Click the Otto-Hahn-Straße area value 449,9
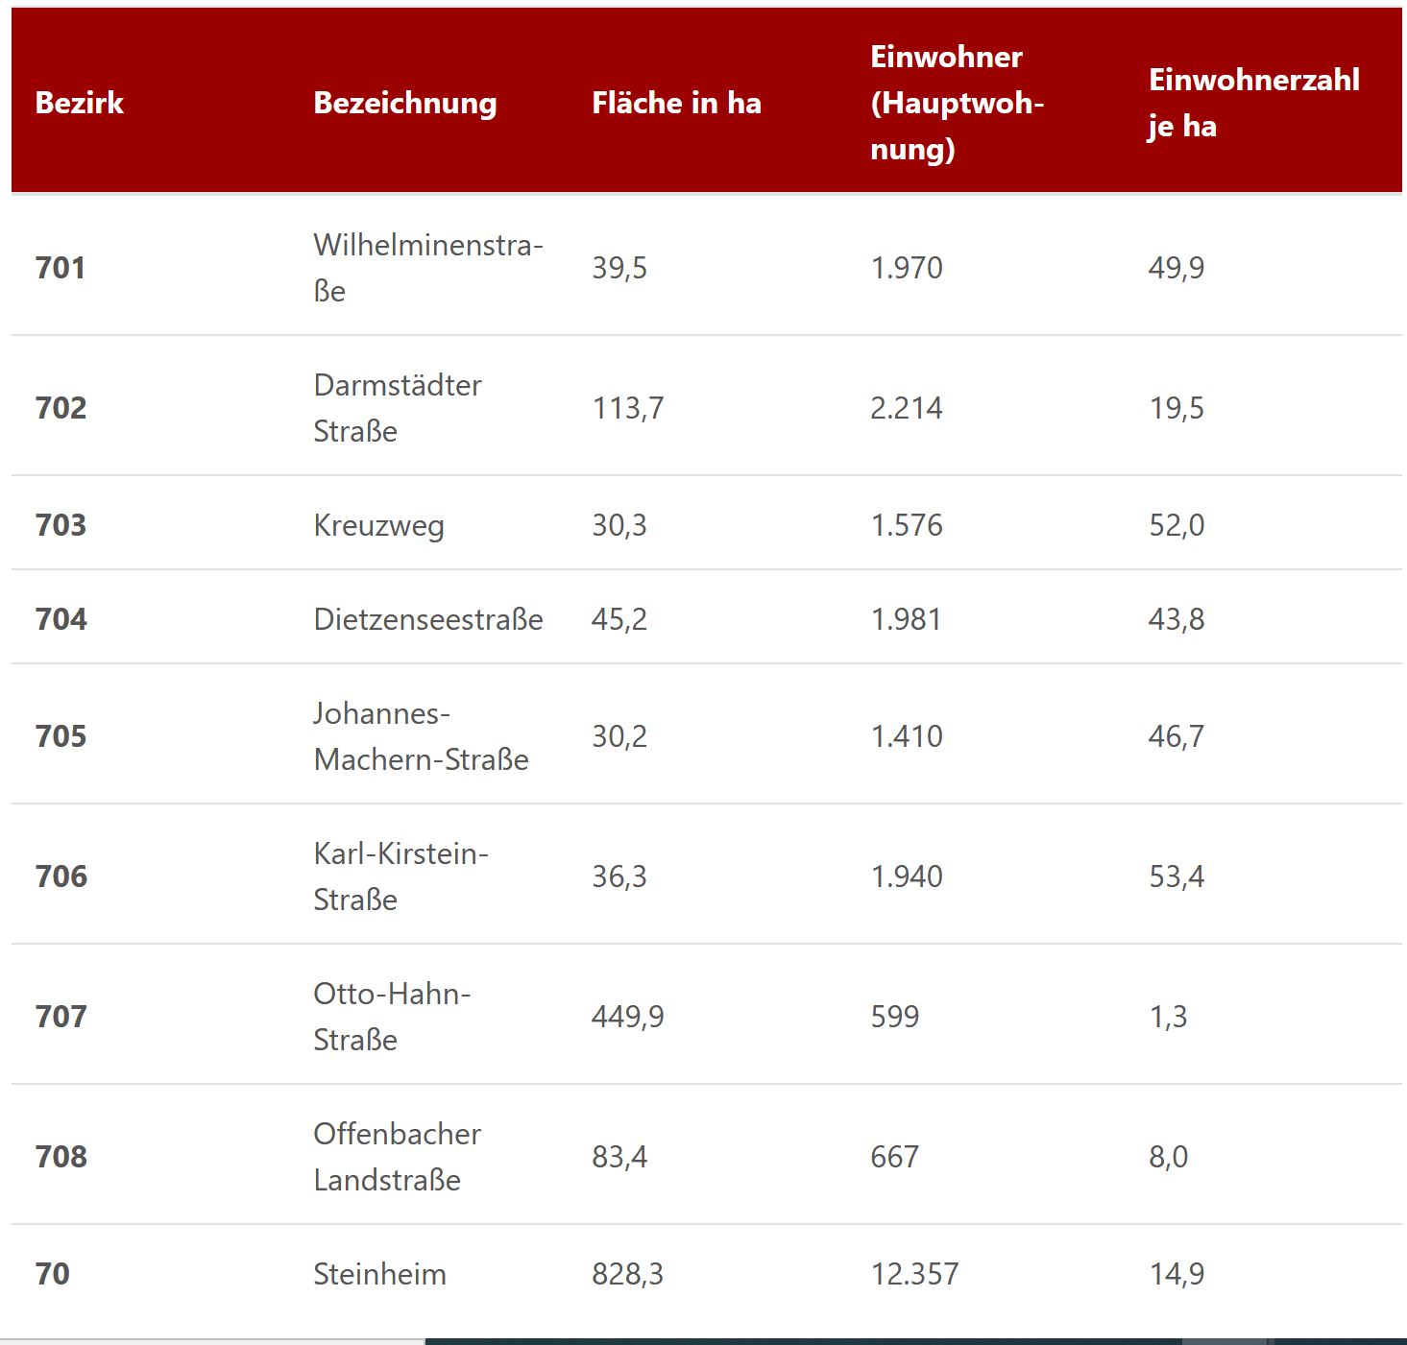Image resolution: width=1407 pixels, height=1345 pixels. pyautogui.click(x=627, y=1017)
